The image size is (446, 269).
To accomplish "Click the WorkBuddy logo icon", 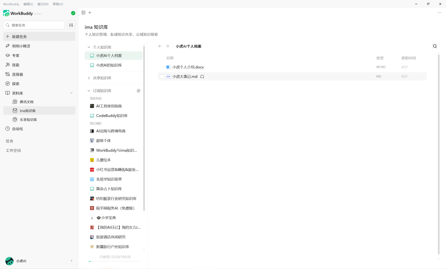I will point(6,13).
